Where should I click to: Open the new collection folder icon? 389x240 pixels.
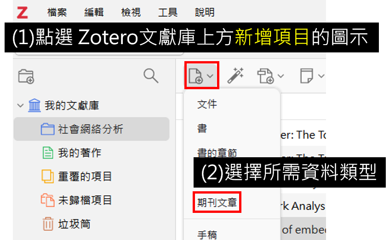[x=26, y=76]
